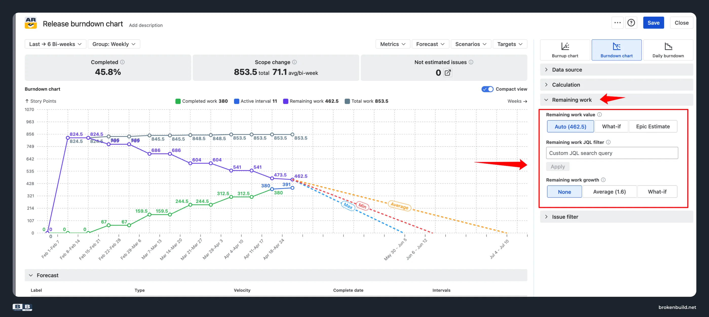Select Average (1.6) remaining work growth

click(x=609, y=191)
